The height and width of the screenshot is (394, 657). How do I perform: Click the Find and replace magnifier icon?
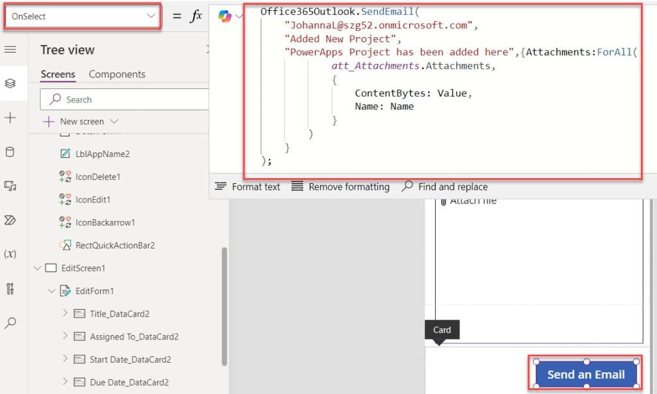(x=407, y=186)
